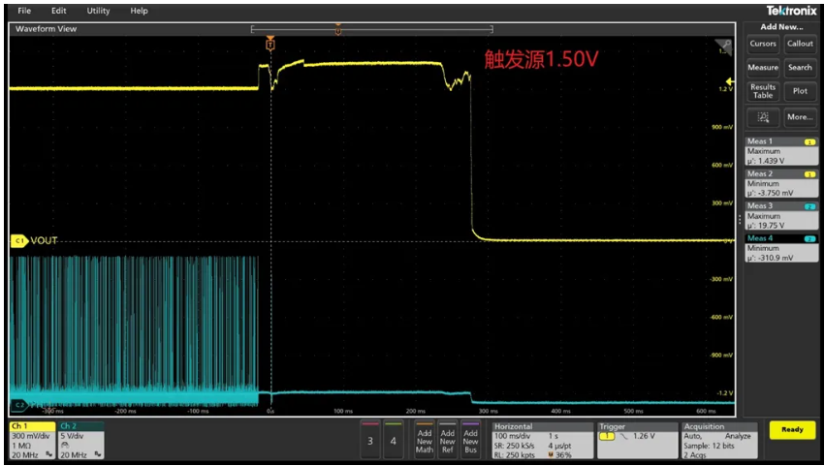Open the Utility menu
825x466 pixels.
[98, 11]
